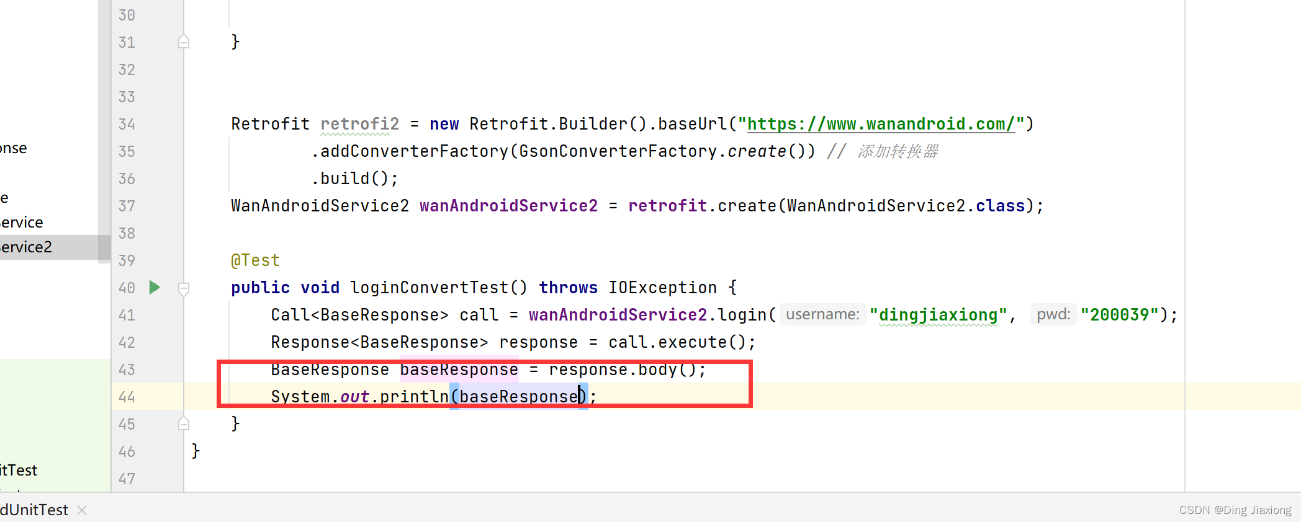Run loginConvertTest via green gutter arrow
This screenshot has width=1301, height=522.
155,287
